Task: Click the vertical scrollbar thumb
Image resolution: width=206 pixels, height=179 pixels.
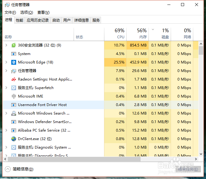Action: 201,50
